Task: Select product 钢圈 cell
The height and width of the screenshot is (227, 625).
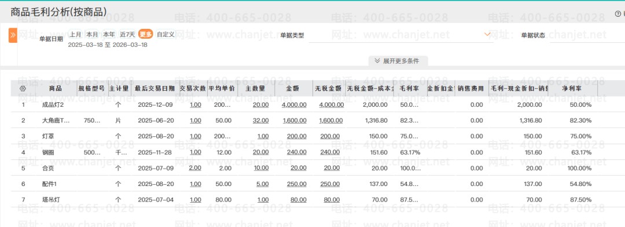Action: pos(48,152)
